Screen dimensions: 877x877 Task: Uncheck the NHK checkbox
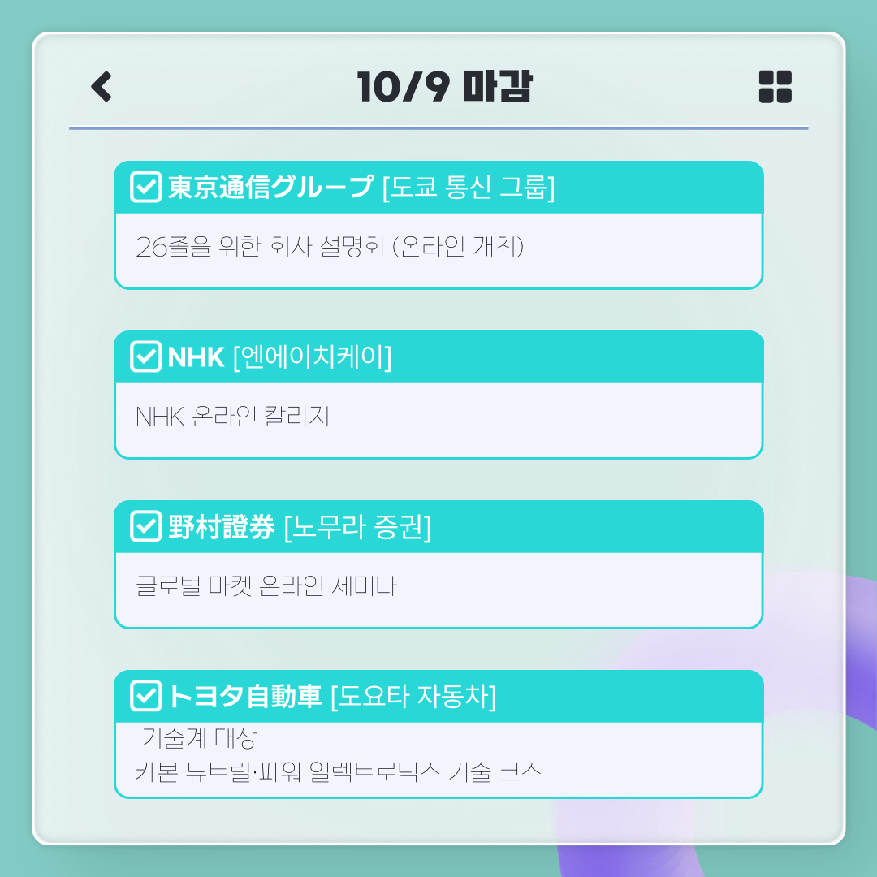[x=146, y=356]
